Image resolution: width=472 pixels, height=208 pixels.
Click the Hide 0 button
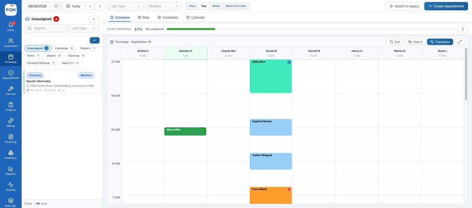415,42
